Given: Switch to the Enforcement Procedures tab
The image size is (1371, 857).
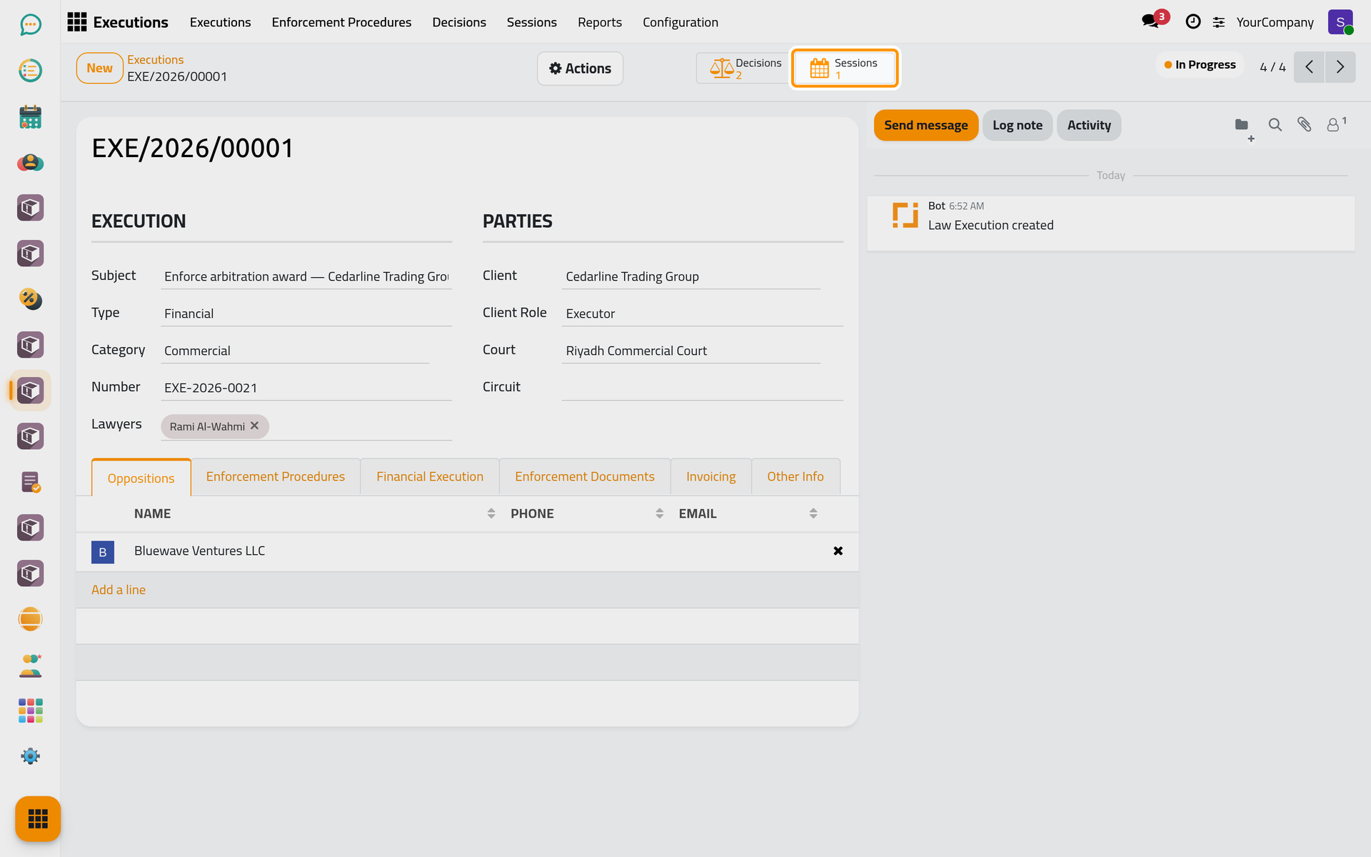Looking at the screenshot, I should pyautogui.click(x=275, y=476).
